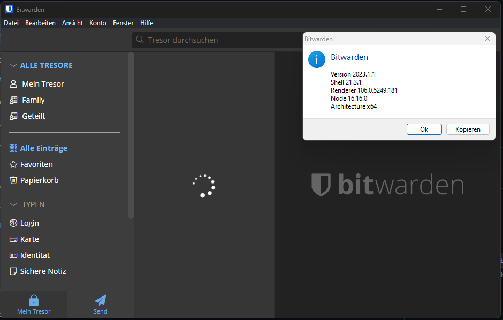Open the Konto menu

(x=98, y=23)
